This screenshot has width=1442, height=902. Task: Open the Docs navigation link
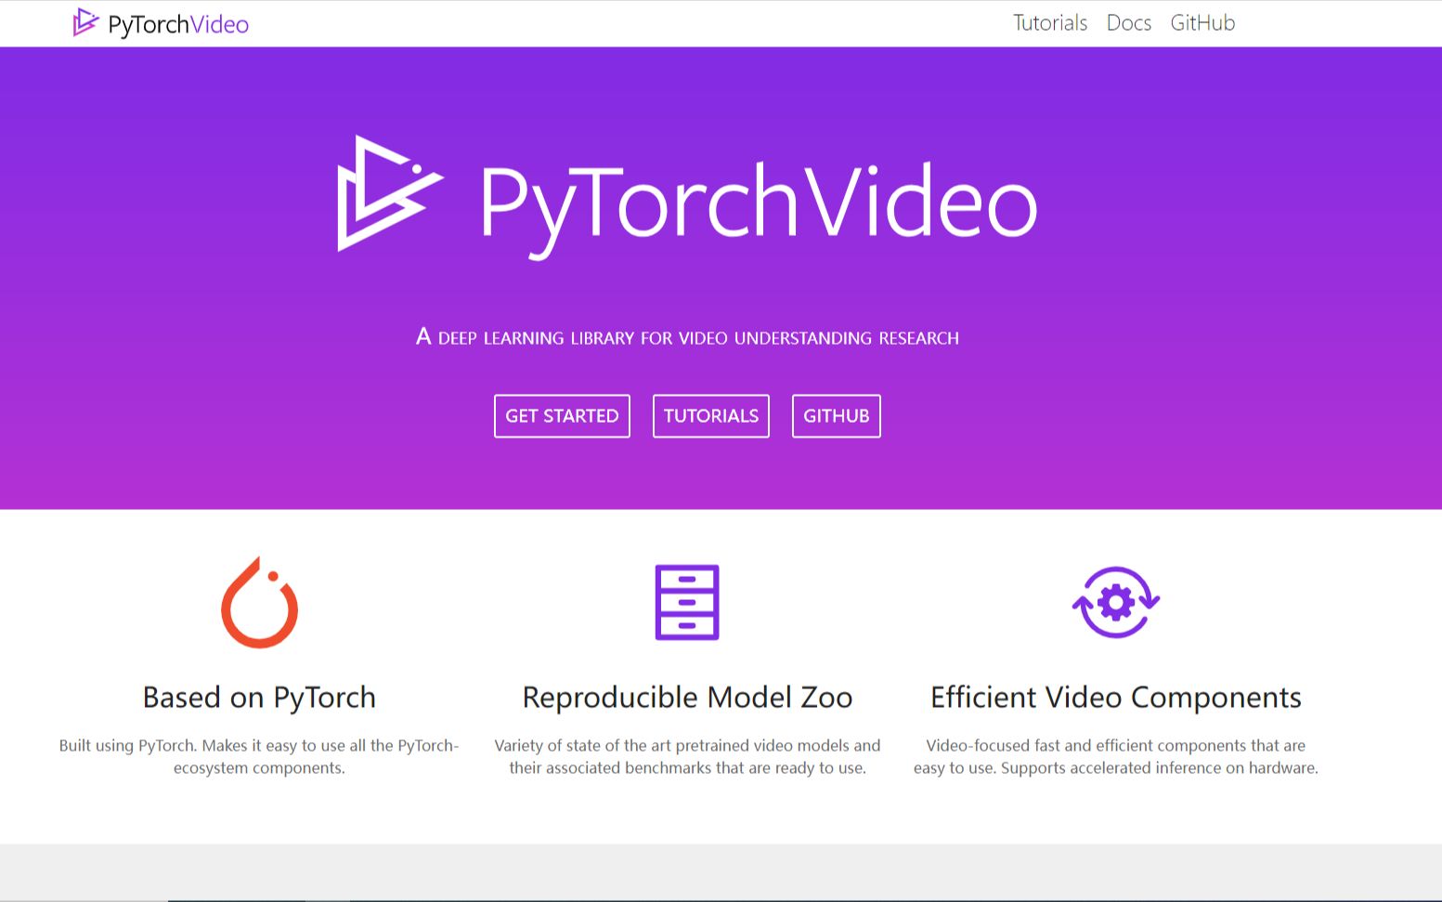[x=1128, y=23]
